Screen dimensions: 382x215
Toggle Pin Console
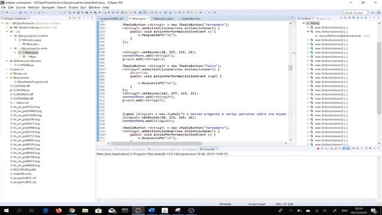(x=353, y=149)
